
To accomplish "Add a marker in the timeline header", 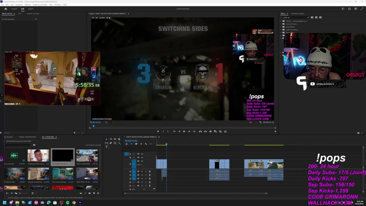I will pyautogui.click(x=141, y=144).
